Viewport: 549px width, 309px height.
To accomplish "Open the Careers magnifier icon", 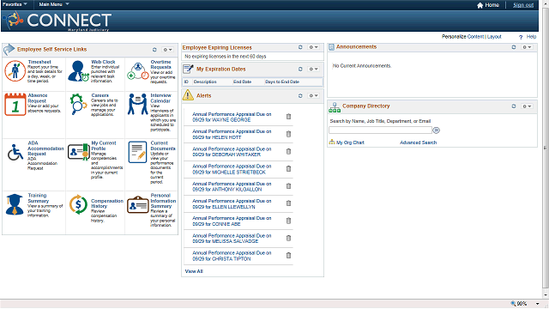I will tap(78, 104).
